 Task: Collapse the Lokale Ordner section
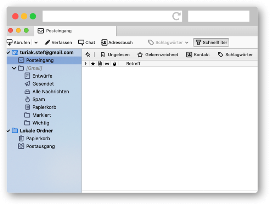click(8, 131)
